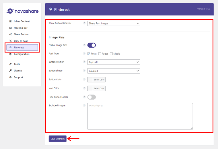Click the Support question icon

pos(10,77)
